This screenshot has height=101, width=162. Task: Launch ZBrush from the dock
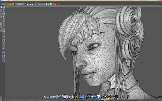[x=98, y=97]
